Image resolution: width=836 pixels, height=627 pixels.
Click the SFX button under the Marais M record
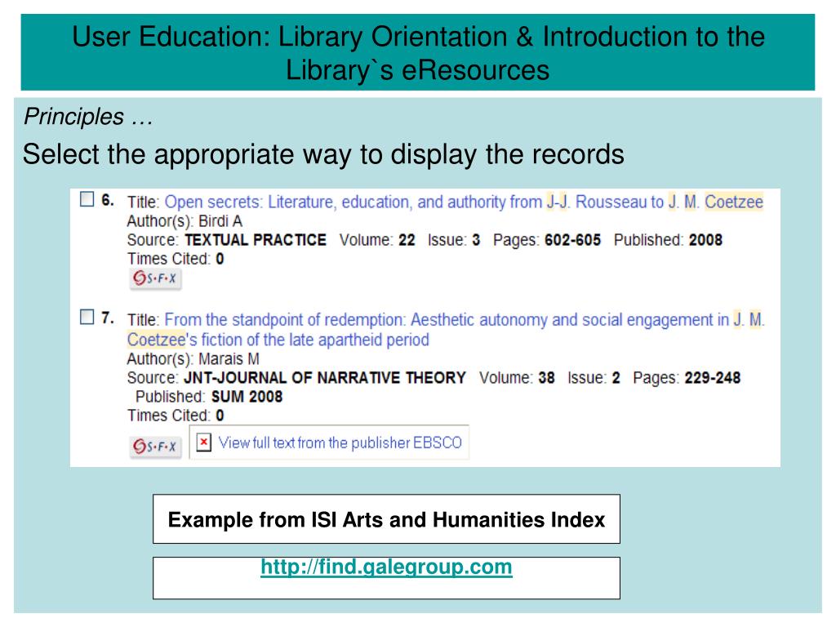155,447
